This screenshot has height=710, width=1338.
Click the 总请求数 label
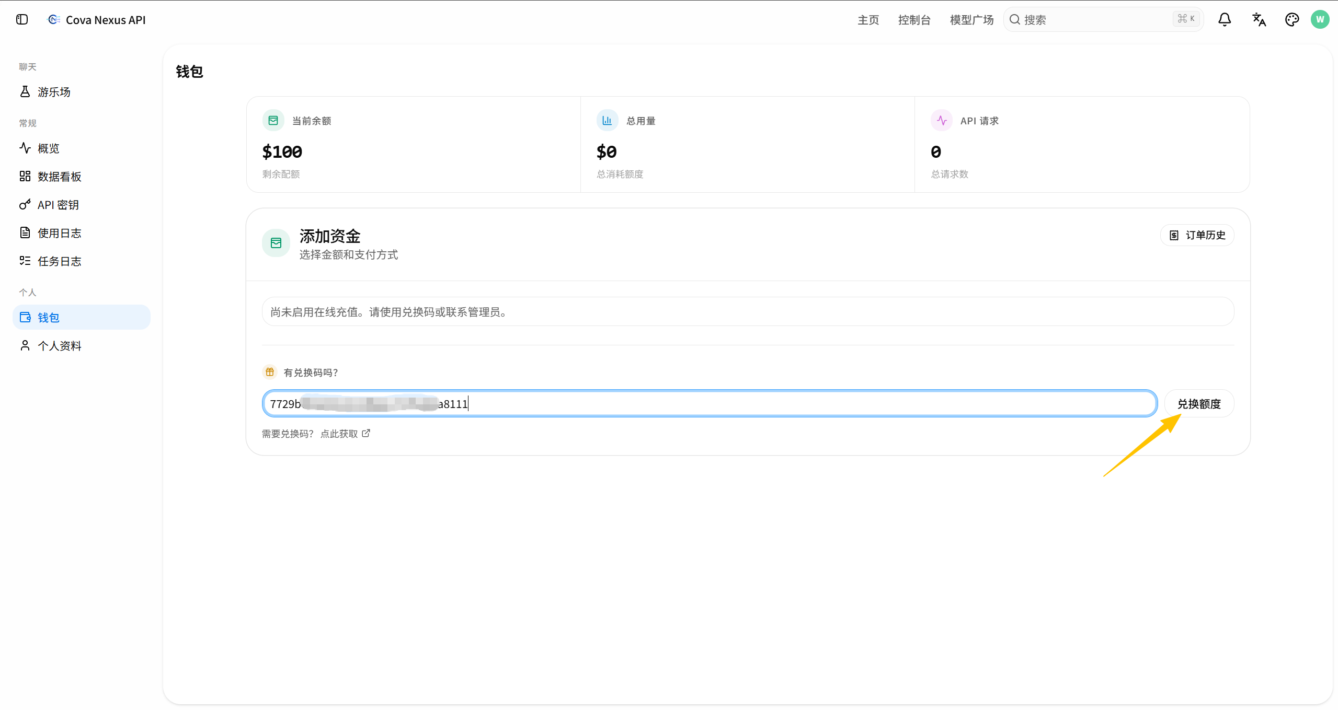[x=950, y=174]
